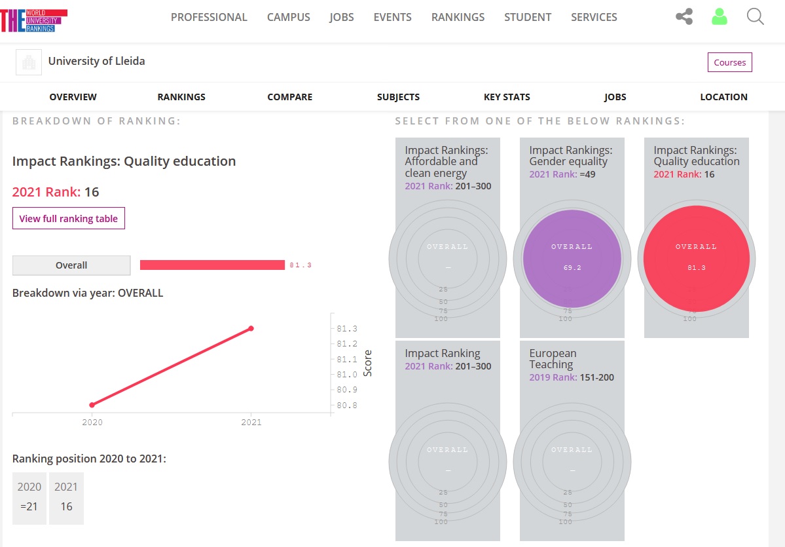785x547 pixels.
Task: Select the European Teaching ranking card
Action: click(572, 441)
